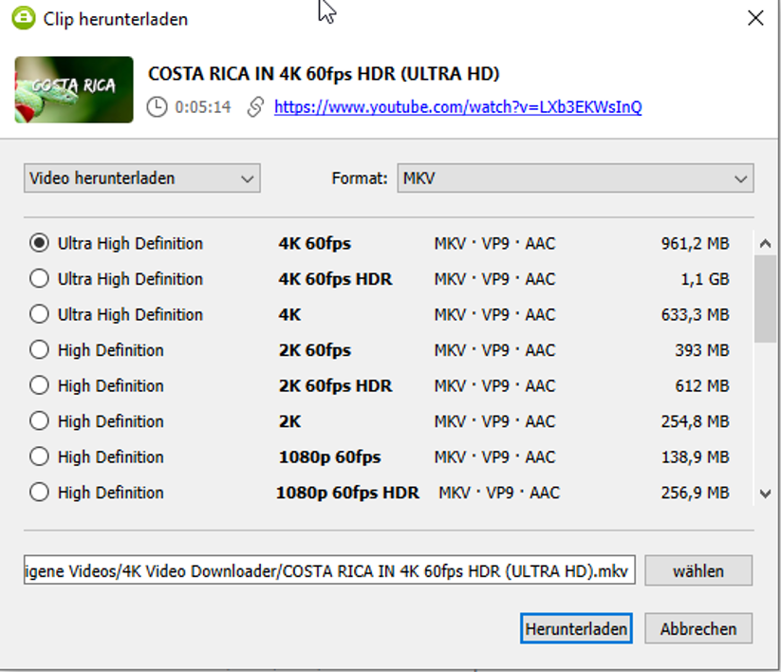The width and height of the screenshot is (781, 672).
Task: Select High Definition 1080p 60fps option
Action: pyautogui.click(x=39, y=457)
